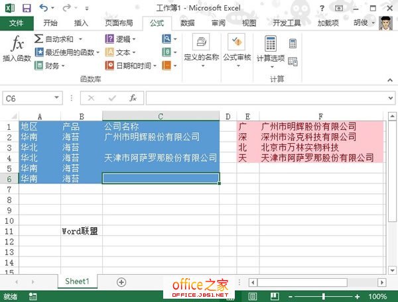The height and width of the screenshot is (302, 398).
Task: Expand the formula bar chevron
Action: (391, 98)
